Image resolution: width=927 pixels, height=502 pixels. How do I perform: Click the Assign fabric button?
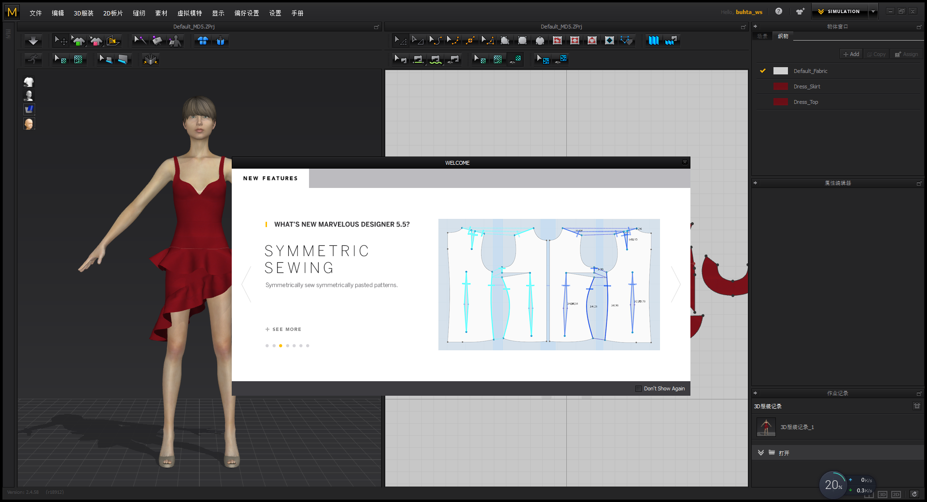pyautogui.click(x=906, y=54)
